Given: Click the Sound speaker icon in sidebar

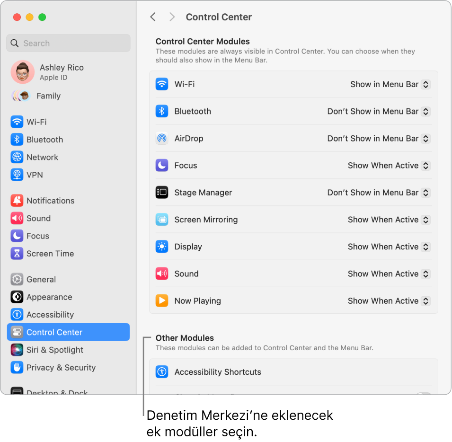Looking at the screenshot, I should pos(17,218).
